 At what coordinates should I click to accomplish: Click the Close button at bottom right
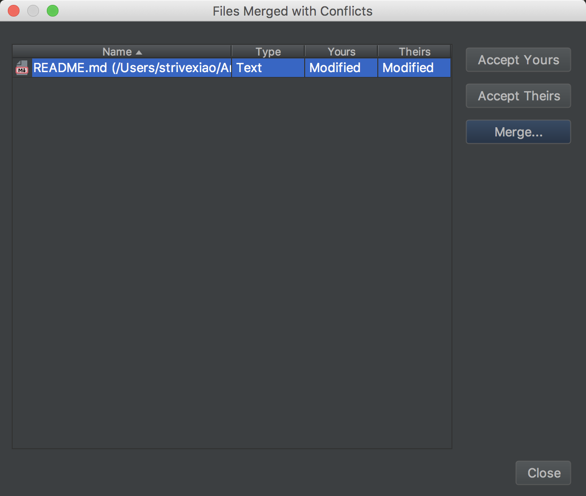tap(544, 473)
